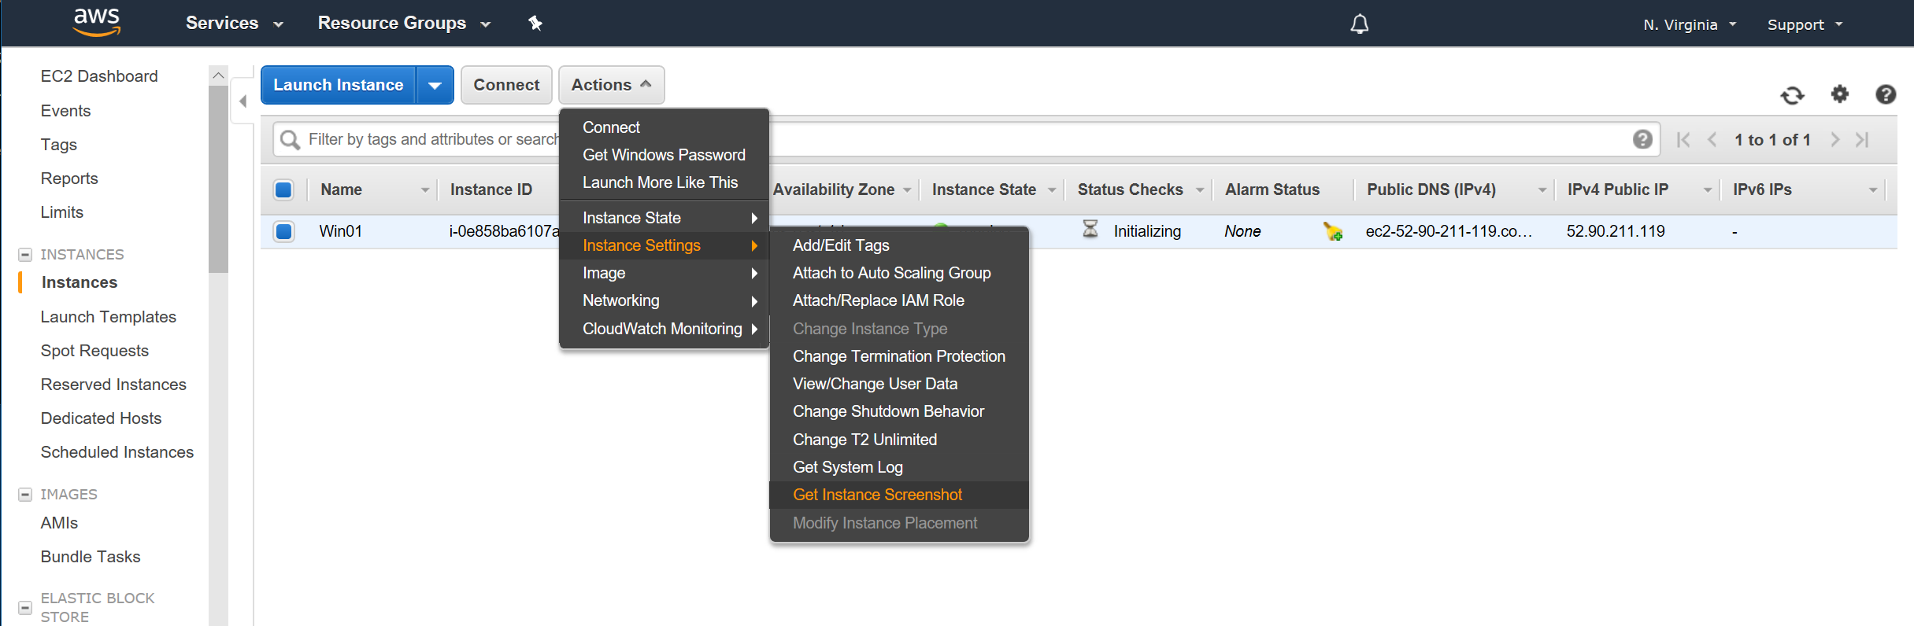This screenshot has height=626, width=1914.
Task: Open Bundle Tasks in sidebar
Action: (91, 557)
